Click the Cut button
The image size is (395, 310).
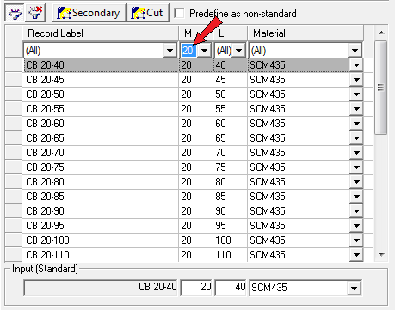coord(148,13)
